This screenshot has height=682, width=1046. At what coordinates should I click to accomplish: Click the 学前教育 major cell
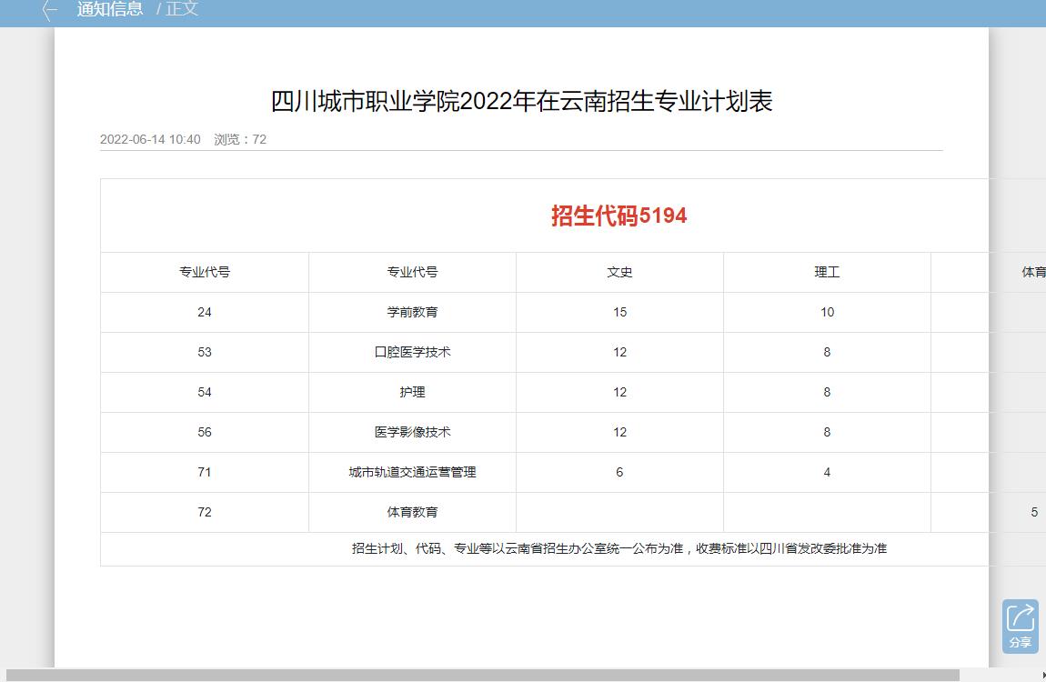point(412,312)
